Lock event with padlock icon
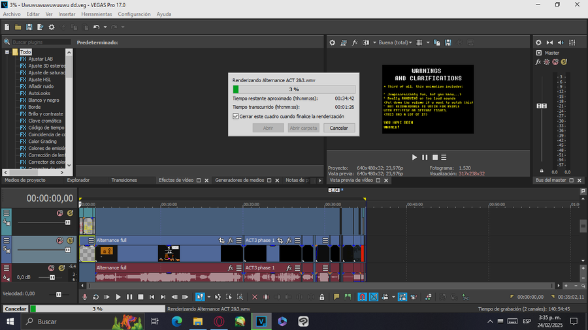The image size is (588, 330). pos(321,297)
